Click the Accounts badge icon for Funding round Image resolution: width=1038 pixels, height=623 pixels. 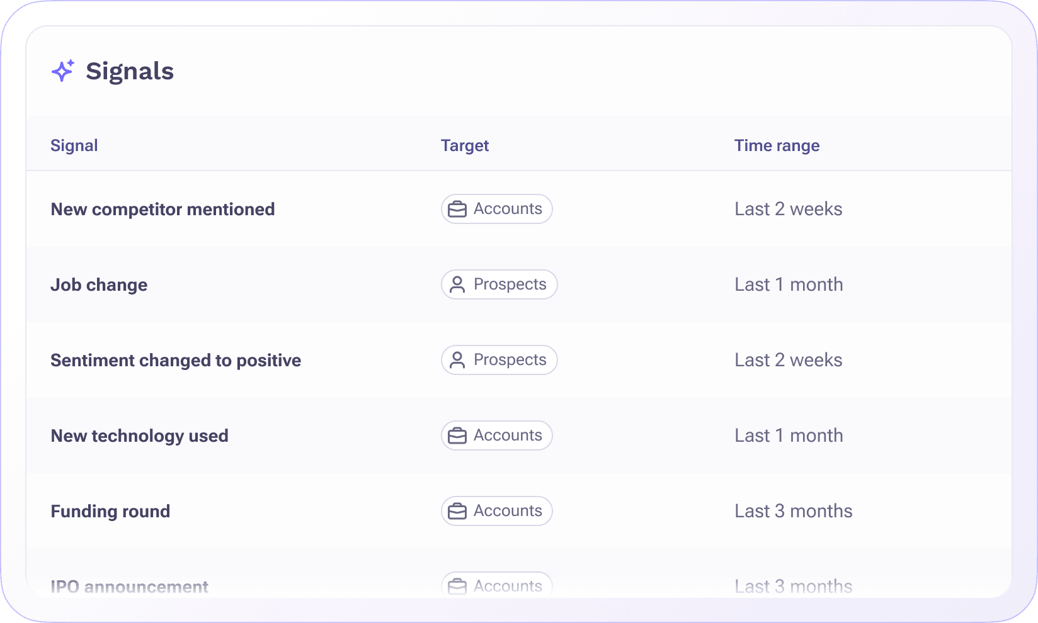tap(457, 511)
